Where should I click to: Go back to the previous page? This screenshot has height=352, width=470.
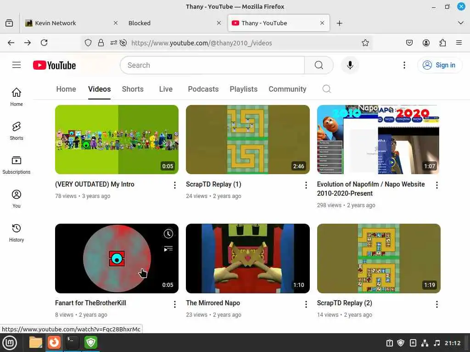click(11, 43)
